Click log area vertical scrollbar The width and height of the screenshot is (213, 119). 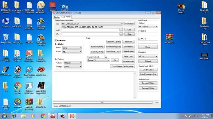pyautogui.click(x=135, y=85)
